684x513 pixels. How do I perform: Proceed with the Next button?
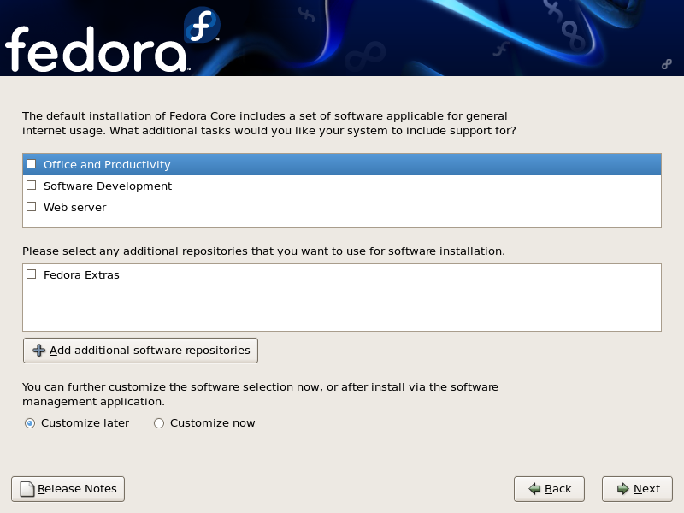coord(637,489)
